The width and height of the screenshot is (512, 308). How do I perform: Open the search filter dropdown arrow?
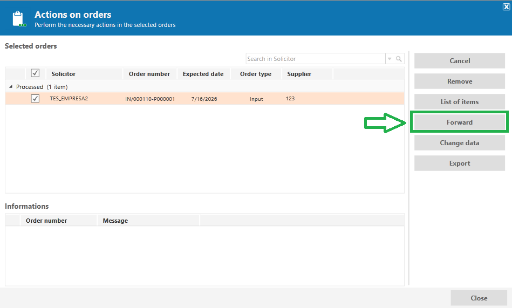[390, 59]
